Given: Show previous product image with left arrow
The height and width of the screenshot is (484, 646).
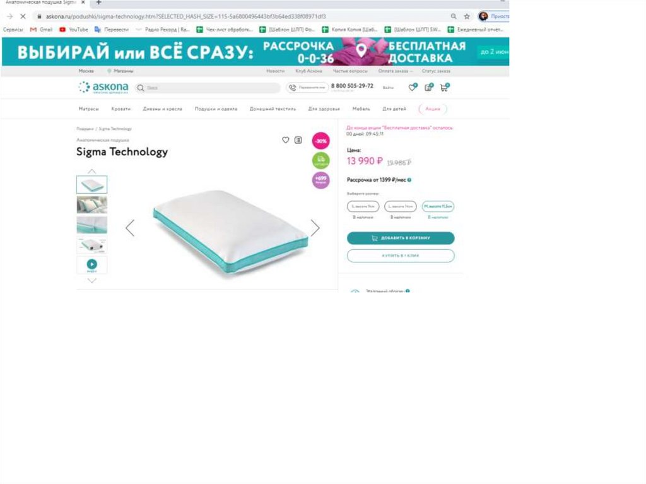Looking at the screenshot, I should 130,228.
